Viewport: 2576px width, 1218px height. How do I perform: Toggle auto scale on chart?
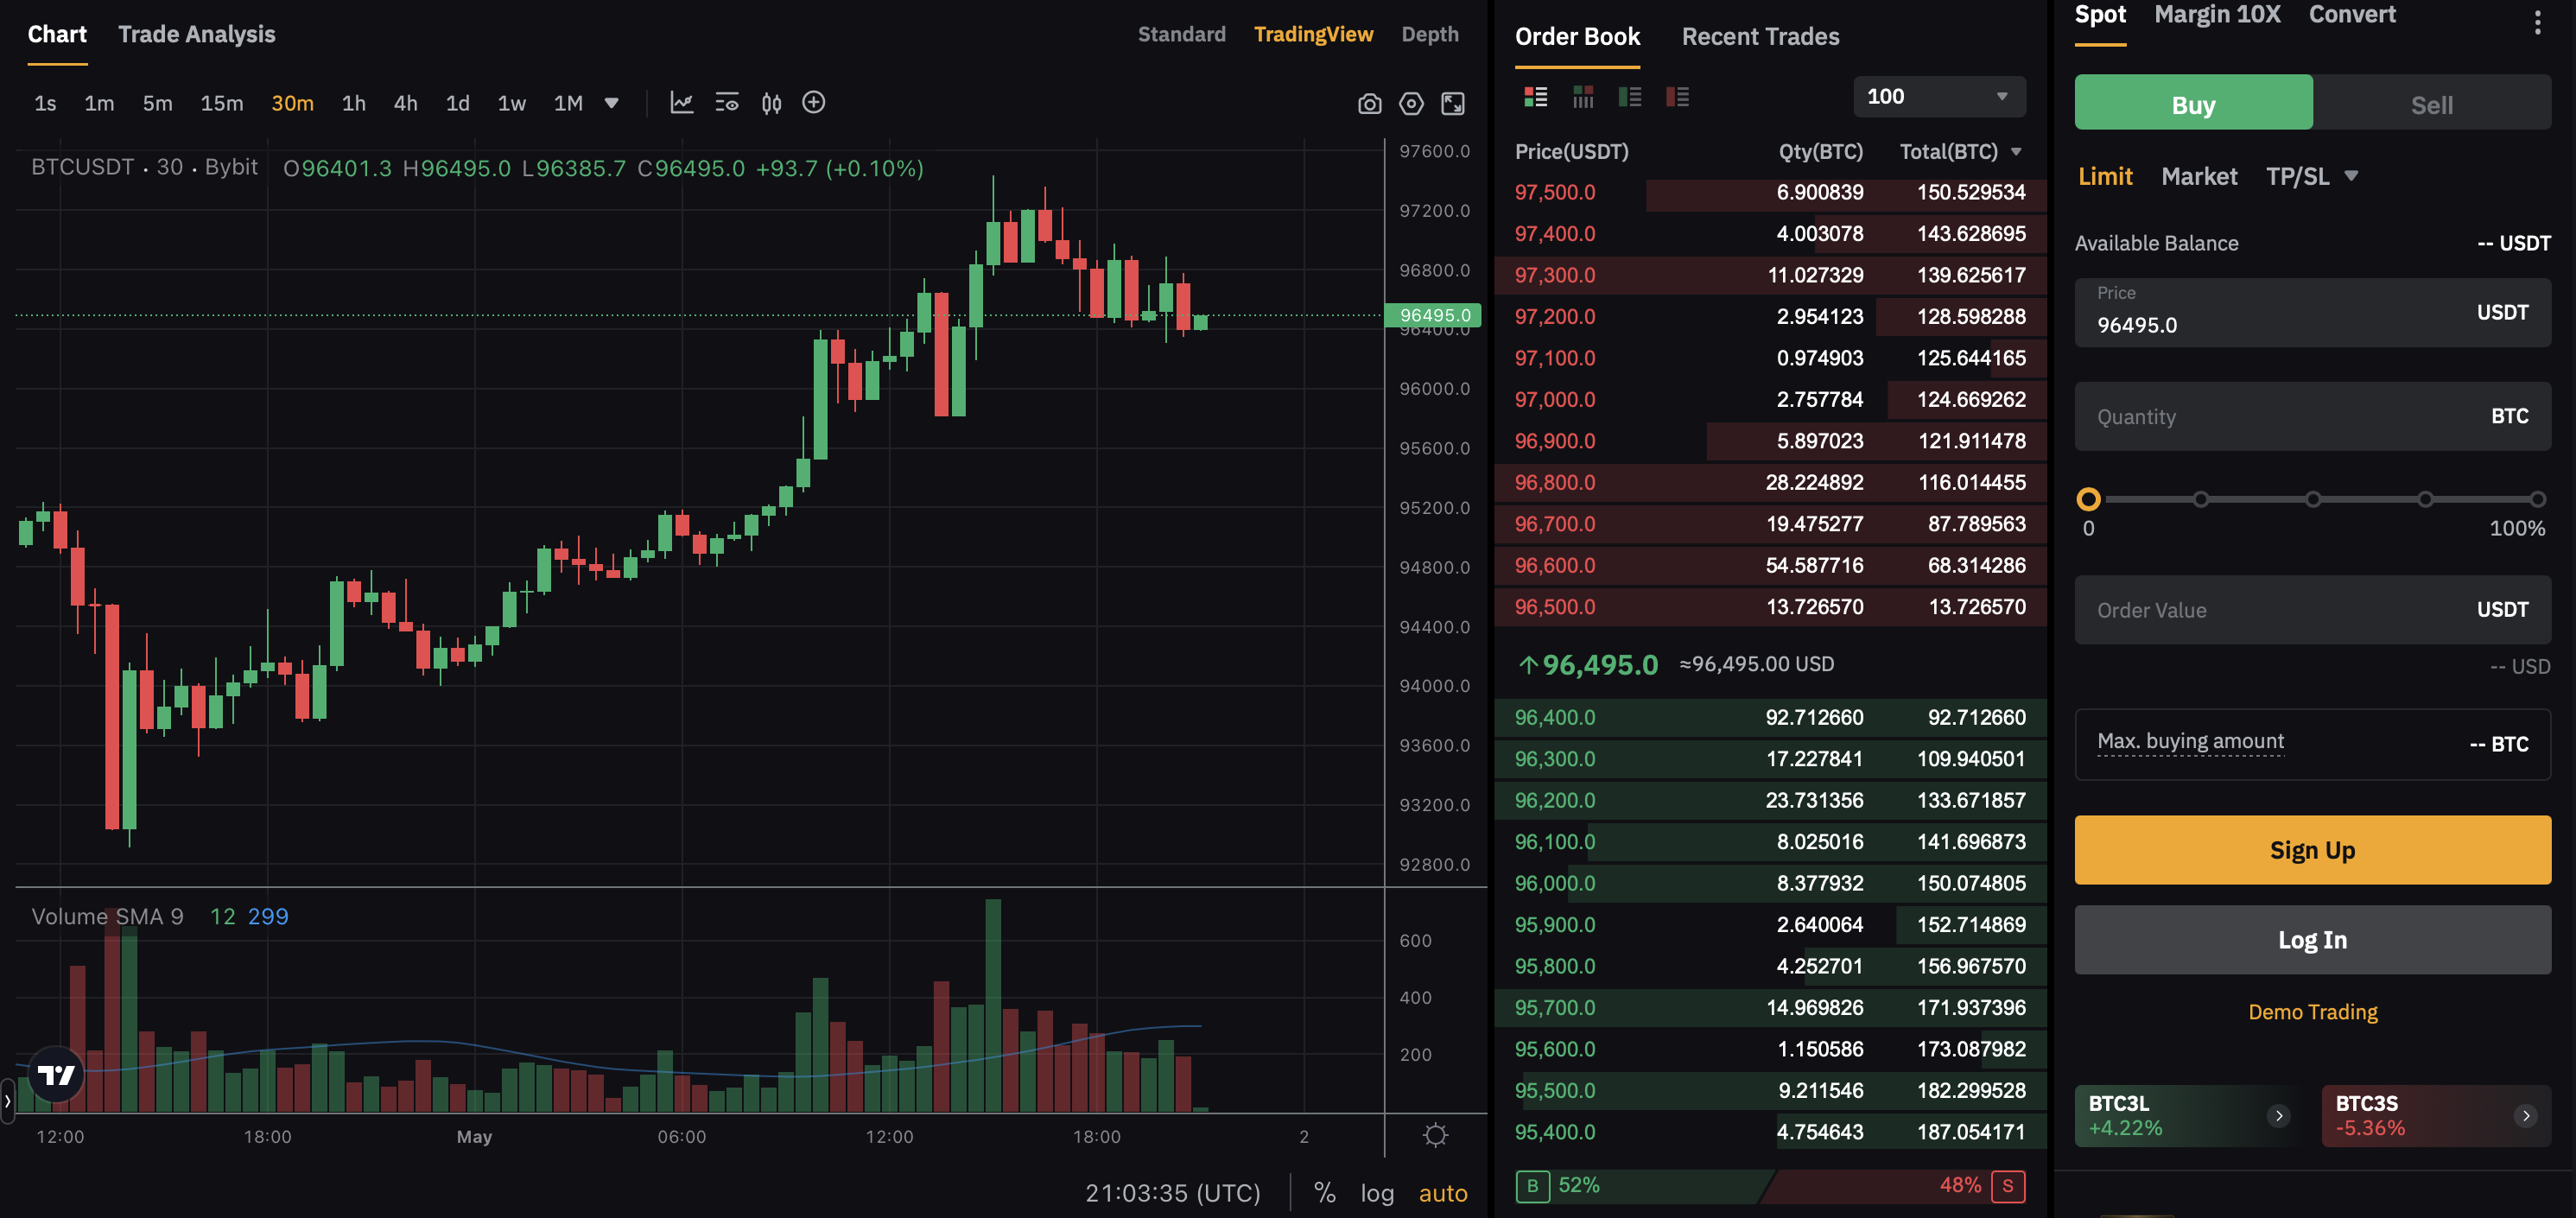tap(1443, 1193)
